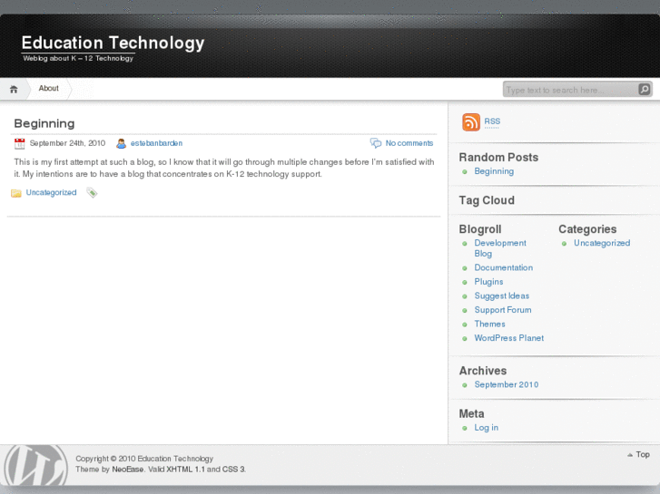Click the 'Archives' heading
The height and width of the screenshot is (494, 660).
[x=483, y=371]
